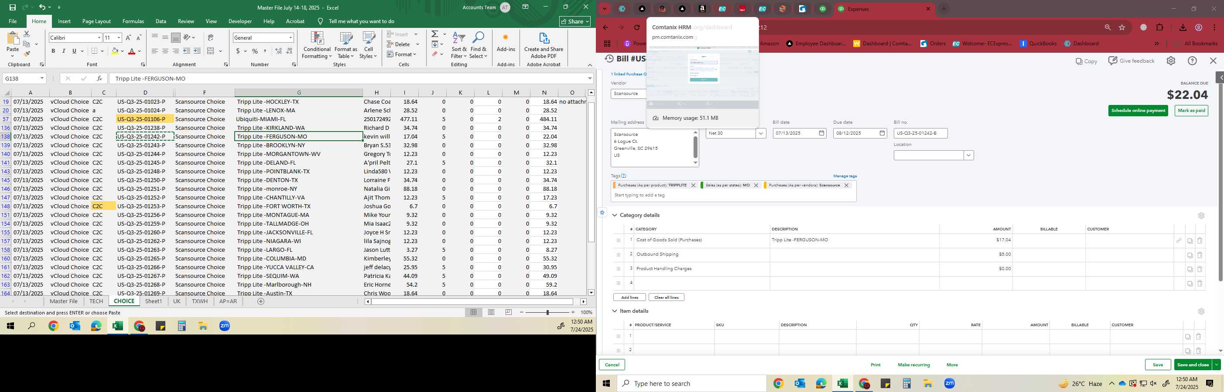Toggle Wrap Text in Excel ribbon
Viewport: 1224px width, 392px height.
coord(211,37)
